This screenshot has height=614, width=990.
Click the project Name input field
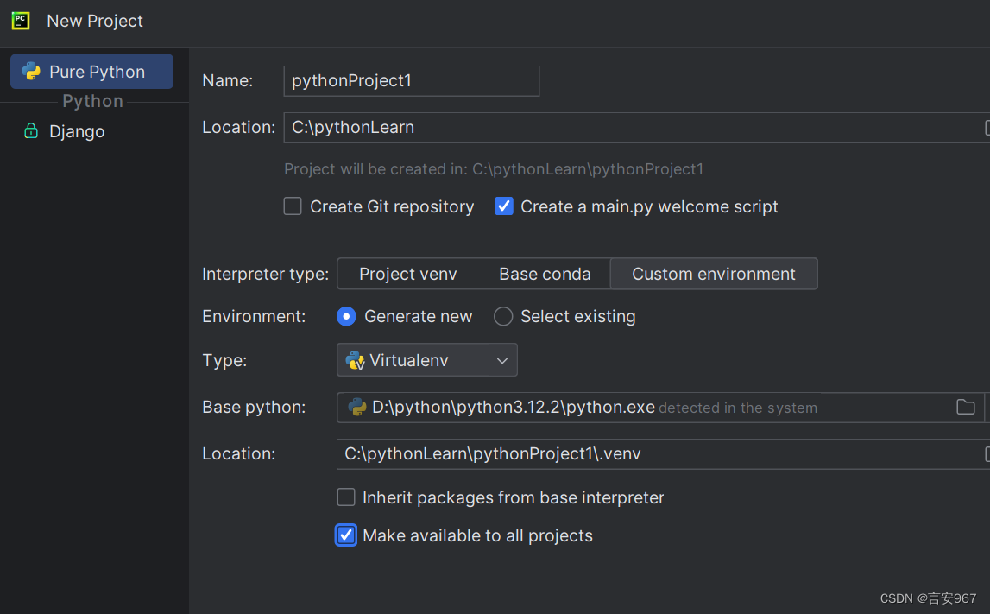(411, 81)
